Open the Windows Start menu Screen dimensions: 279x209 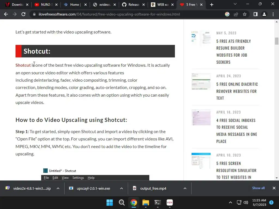pyautogui.click(x=110, y=202)
